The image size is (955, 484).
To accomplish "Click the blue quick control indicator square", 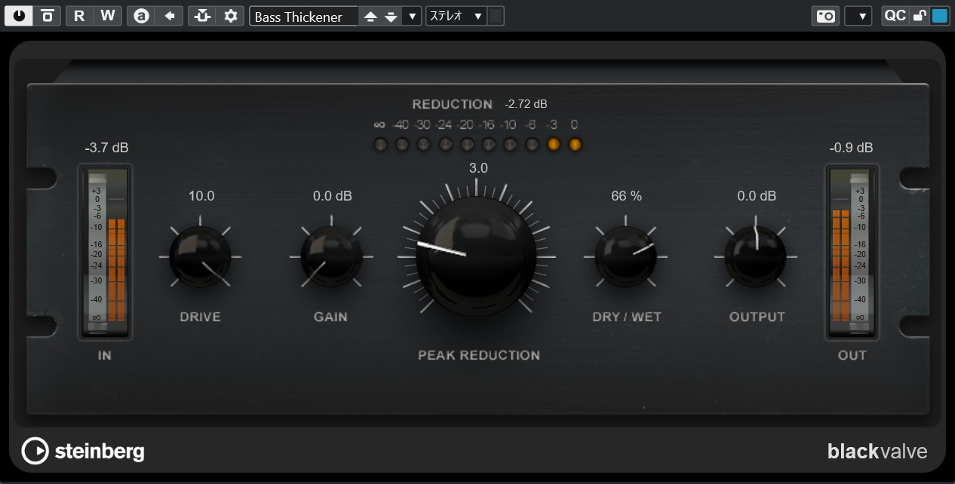I will pyautogui.click(x=940, y=16).
